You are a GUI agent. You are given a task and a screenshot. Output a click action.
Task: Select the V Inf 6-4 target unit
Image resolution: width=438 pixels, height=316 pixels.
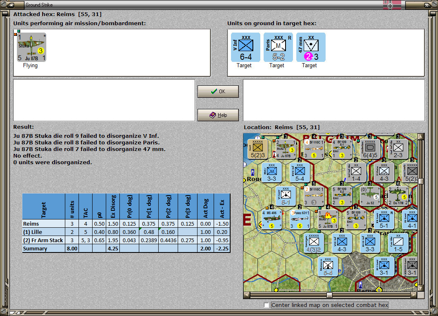tap(245, 47)
